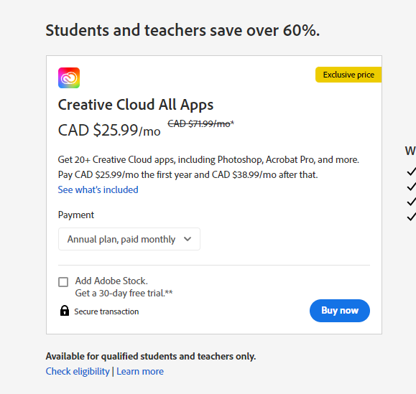Click the third checkmark icon at right edge
The width and height of the screenshot is (416, 394).
(x=411, y=202)
